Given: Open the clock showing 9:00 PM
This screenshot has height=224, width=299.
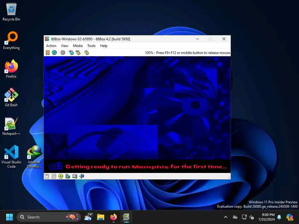Looking at the screenshot, I should (266, 217).
